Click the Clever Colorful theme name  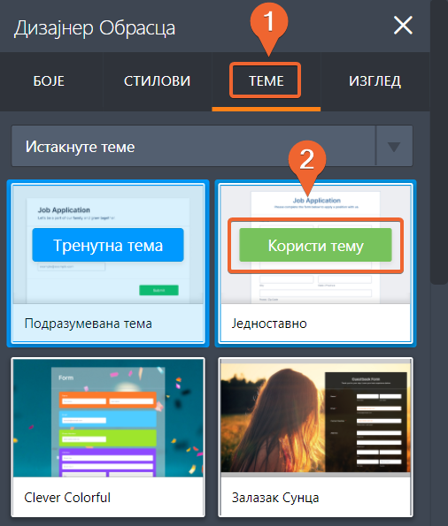coord(67,498)
